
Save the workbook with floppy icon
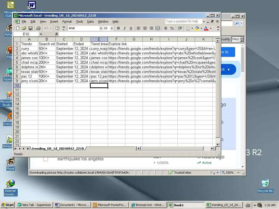click(x=31, y=28)
